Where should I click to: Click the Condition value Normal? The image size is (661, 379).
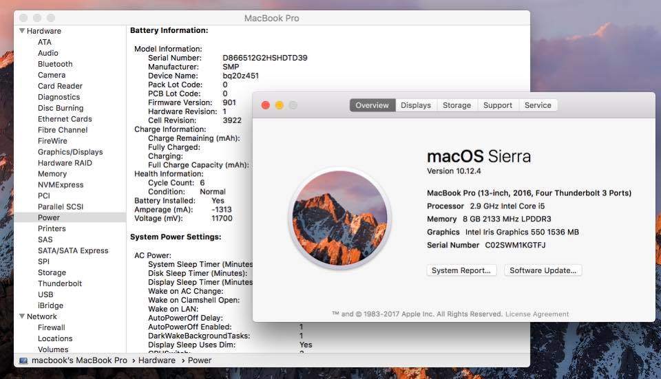click(x=213, y=192)
